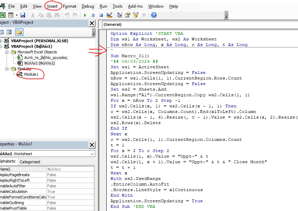Screen dimensions: 298x211
Task: Click EnableOutlining False value
Action: (70, 203)
